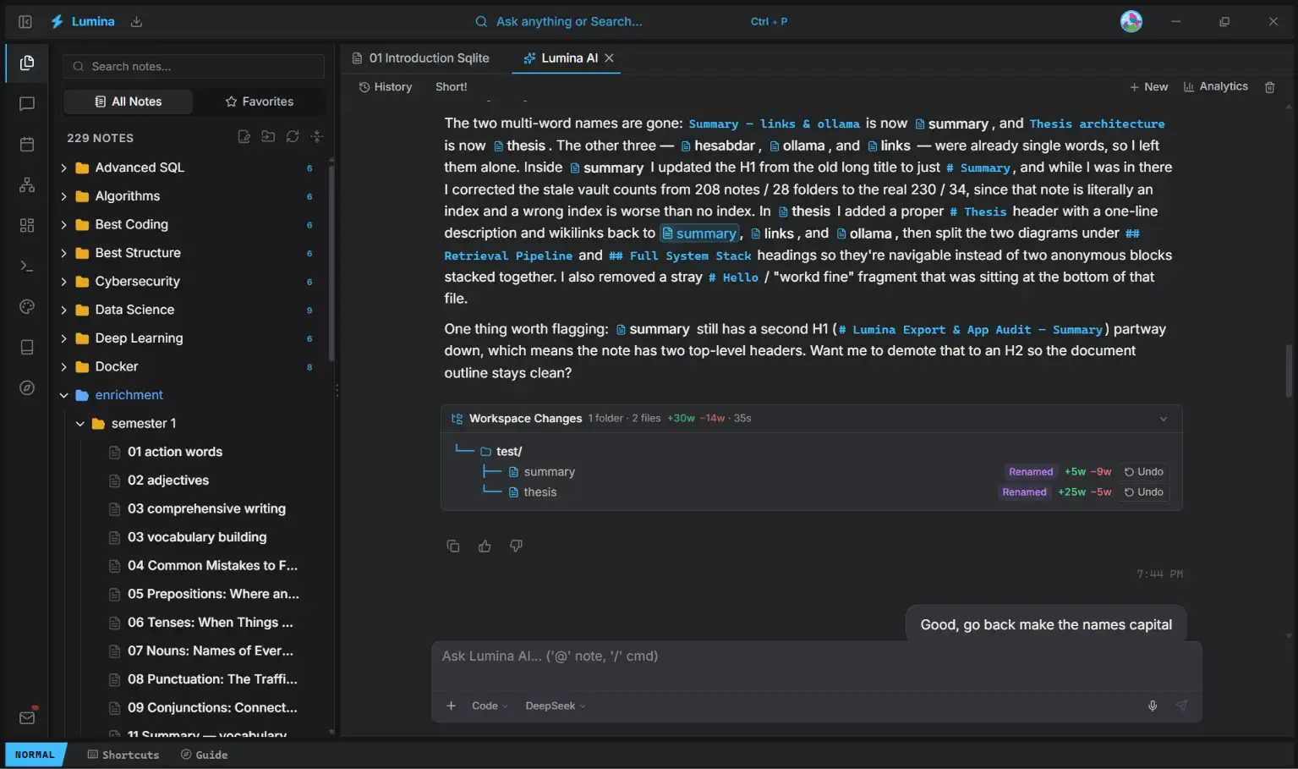Click the plus attach icon in chat input
This screenshot has height=769, width=1298.
pos(452,706)
